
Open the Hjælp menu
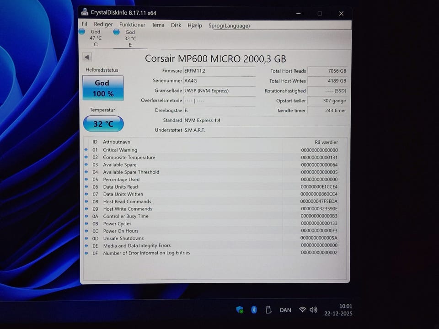point(195,26)
